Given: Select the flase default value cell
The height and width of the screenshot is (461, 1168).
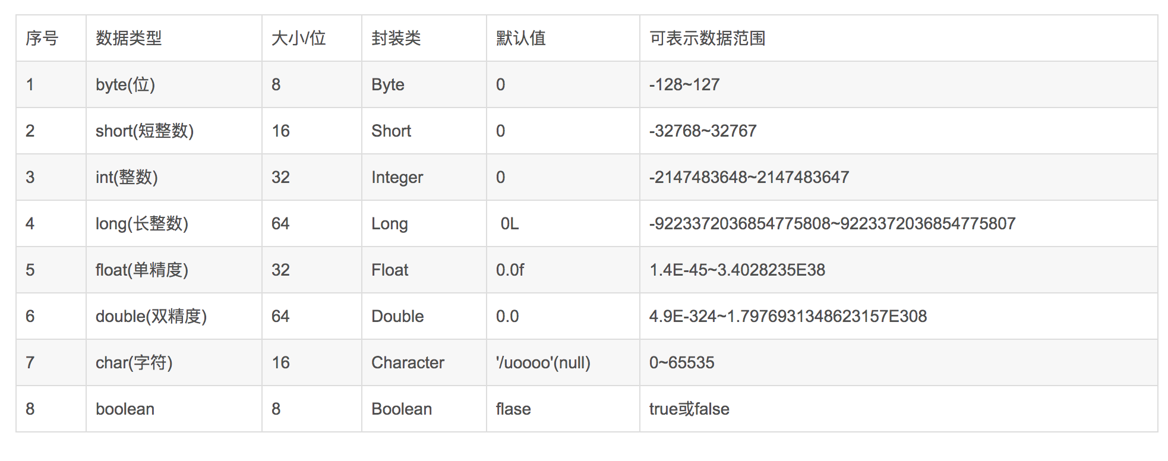Looking at the screenshot, I should (514, 409).
